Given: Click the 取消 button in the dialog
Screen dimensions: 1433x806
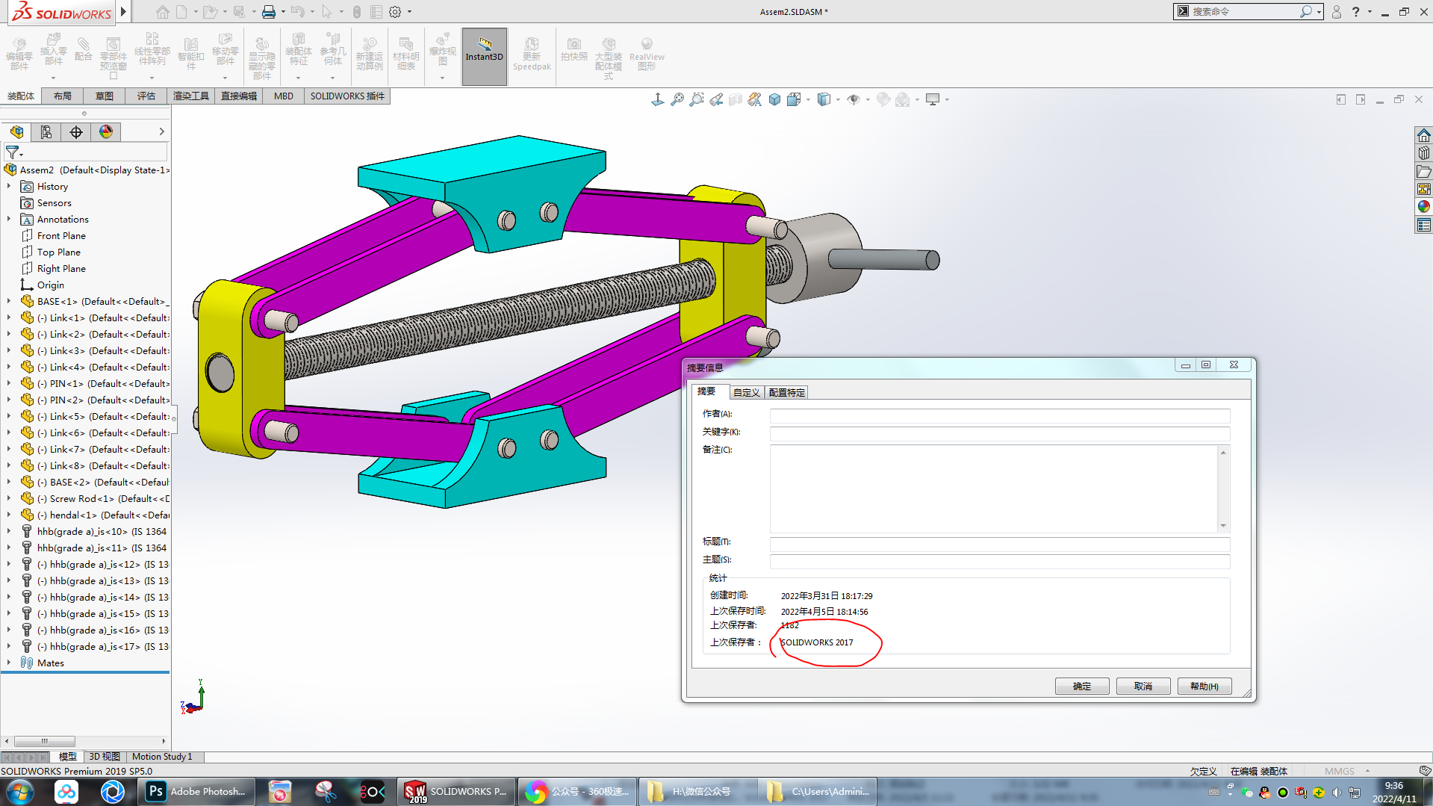Looking at the screenshot, I should pyautogui.click(x=1143, y=686).
